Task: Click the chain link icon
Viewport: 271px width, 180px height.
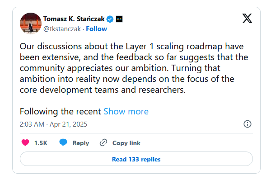Action: click(103, 142)
